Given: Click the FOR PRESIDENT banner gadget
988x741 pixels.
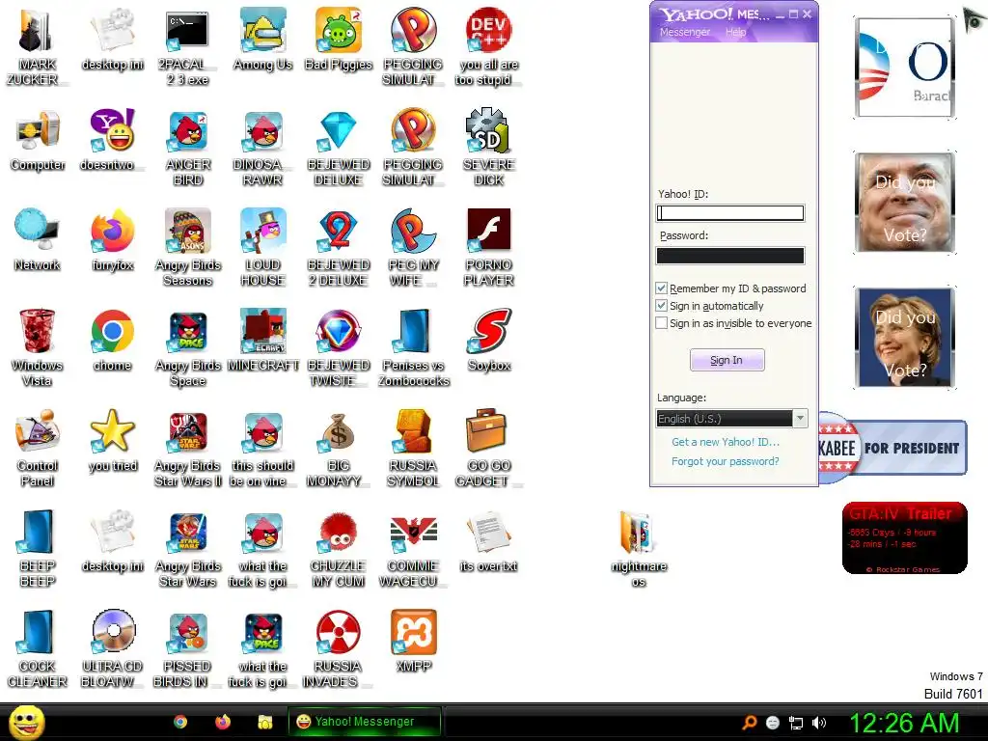Looking at the screenshot, I should 892,448.
